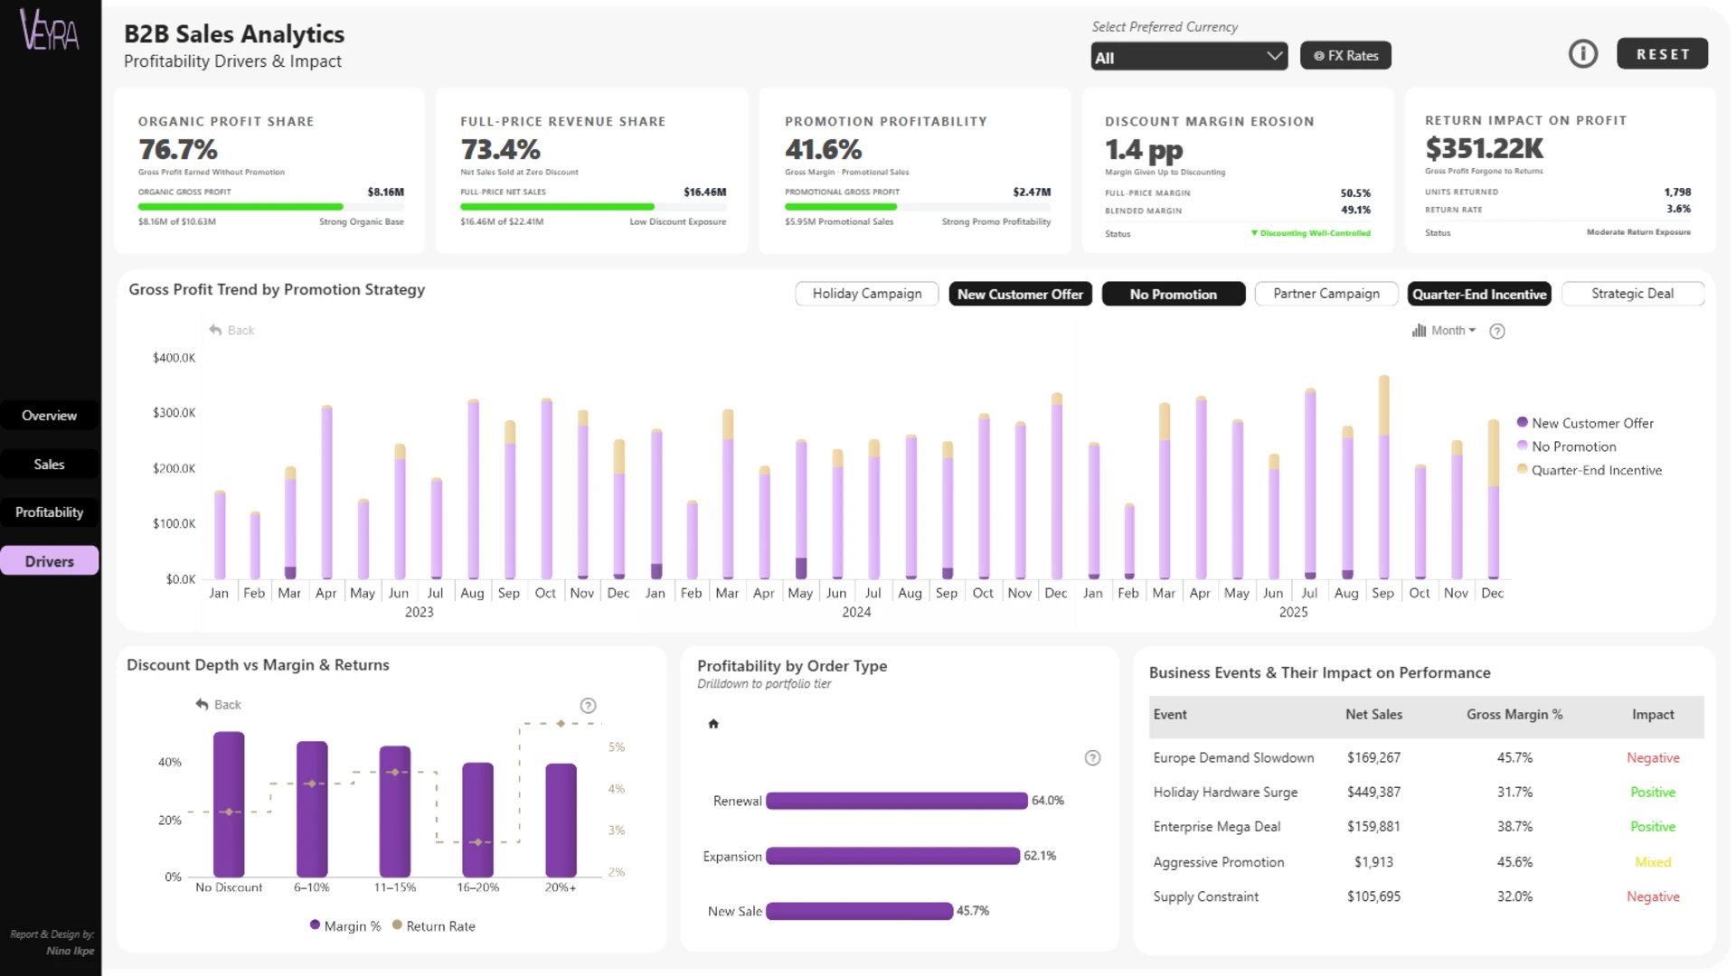The image size is (1736, 976).
Task: Click the home icon in Profitability by Order Type
Action: 713,724
